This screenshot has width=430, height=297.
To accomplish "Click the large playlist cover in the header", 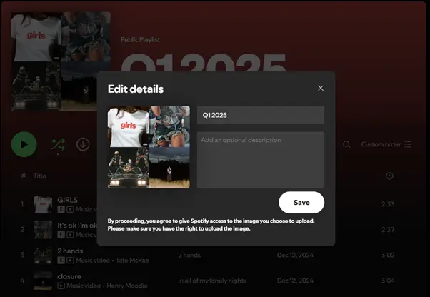I will [61, 61].
